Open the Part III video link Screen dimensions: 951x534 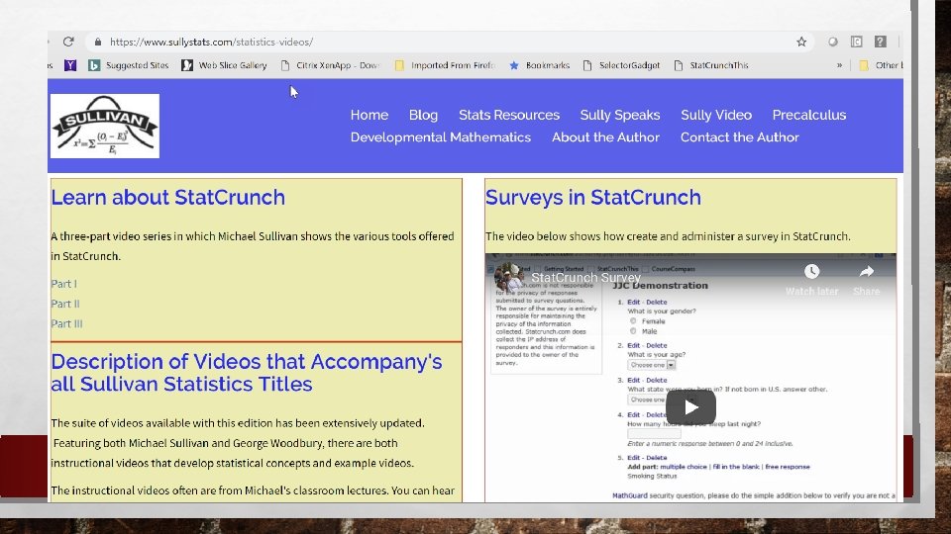pos(66,324)
